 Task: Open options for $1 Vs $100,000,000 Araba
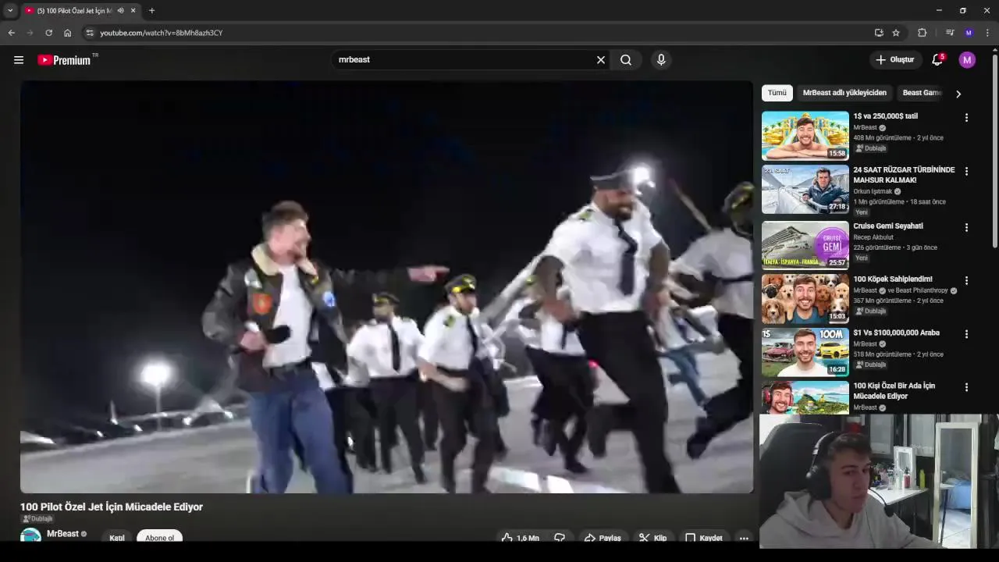(x=966, y=334)
